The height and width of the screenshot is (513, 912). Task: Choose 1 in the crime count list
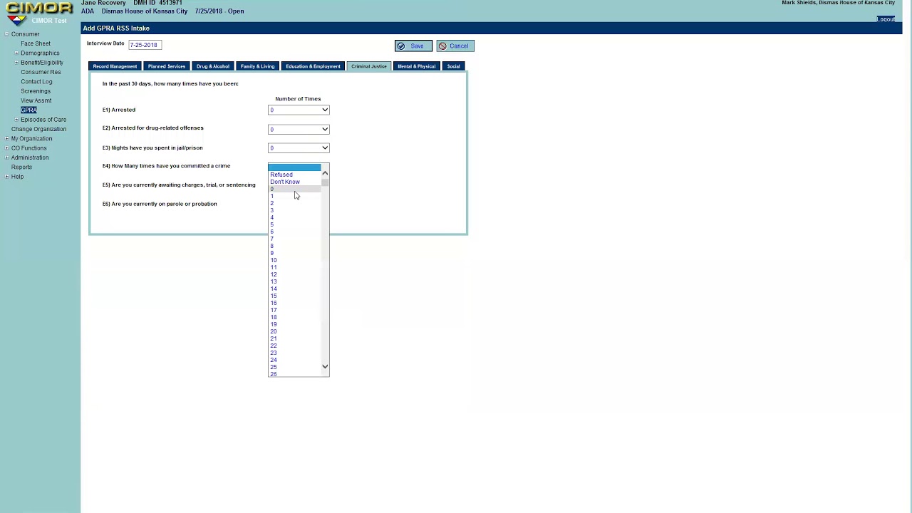pyautogui.click(x=294, y=196)
